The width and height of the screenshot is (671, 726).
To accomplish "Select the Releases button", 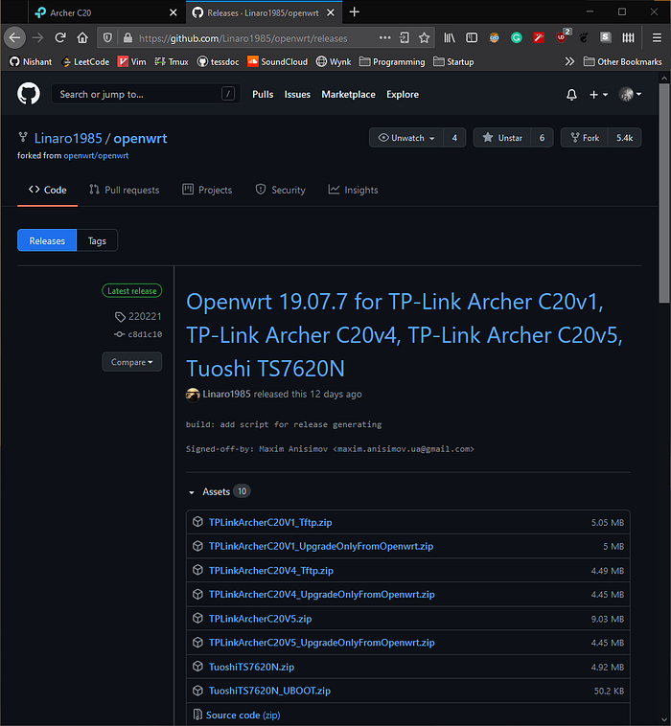I will (47, 240).
